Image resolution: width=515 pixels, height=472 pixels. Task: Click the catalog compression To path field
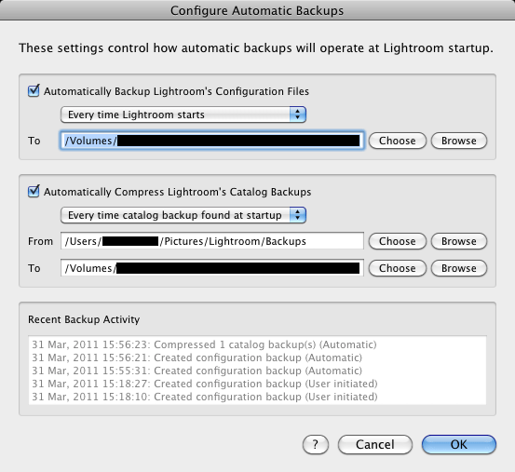(x=212, y=268)
